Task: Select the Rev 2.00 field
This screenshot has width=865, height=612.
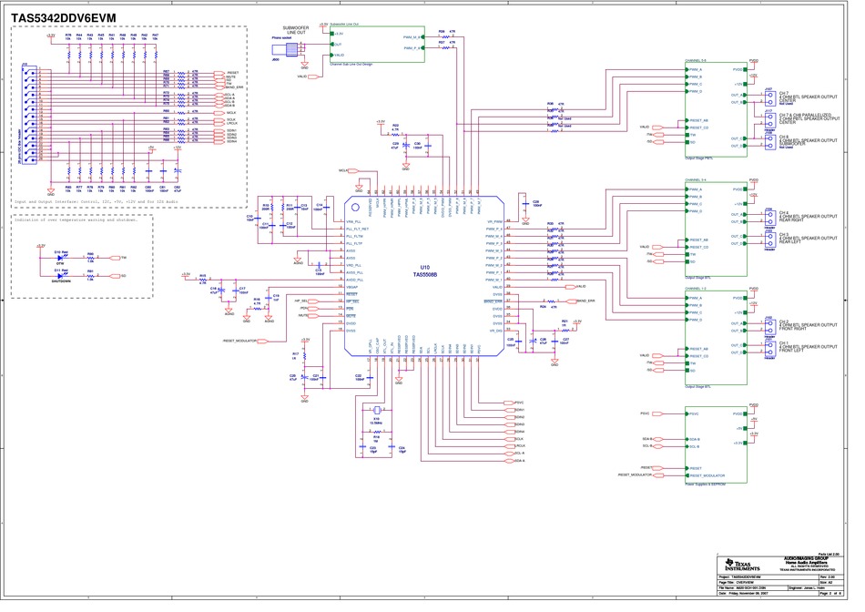Action: click(829, 576)
